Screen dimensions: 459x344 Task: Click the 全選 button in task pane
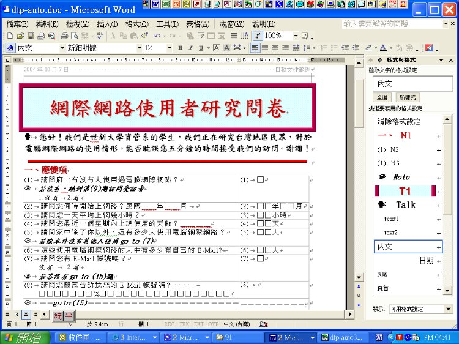(x=382, y=97)
